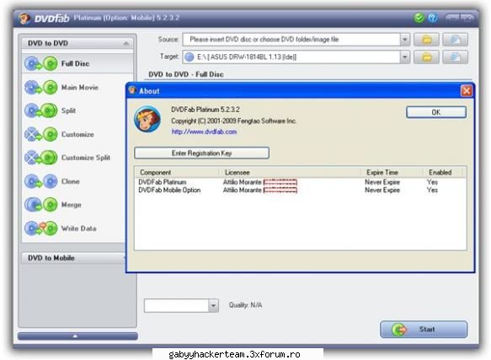The height and width of the screenshot is (360, 491).
Task: Click the Expire Time column header
Action: click(x=392, y=173)
